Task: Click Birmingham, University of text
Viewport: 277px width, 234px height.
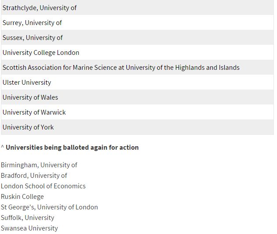Action: (x=39, y=165)
